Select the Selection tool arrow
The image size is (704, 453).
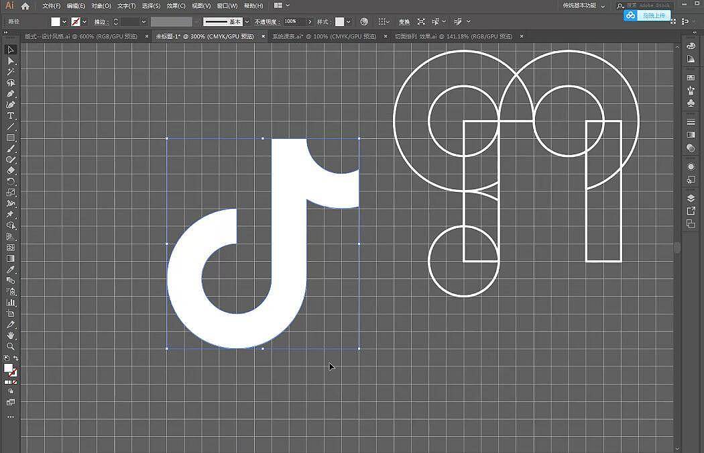coord(11,50)
